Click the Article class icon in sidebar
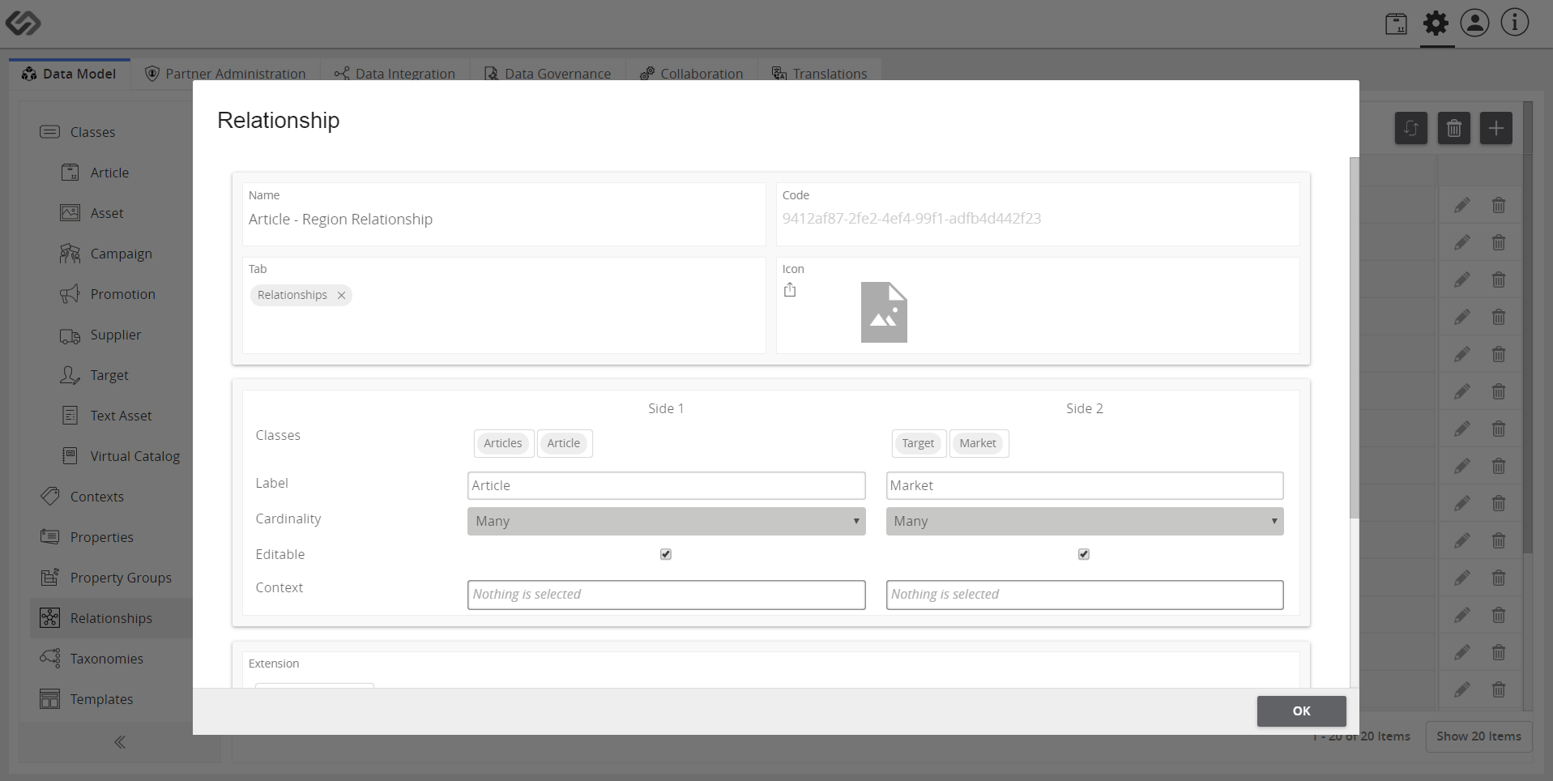 (70, 173)
